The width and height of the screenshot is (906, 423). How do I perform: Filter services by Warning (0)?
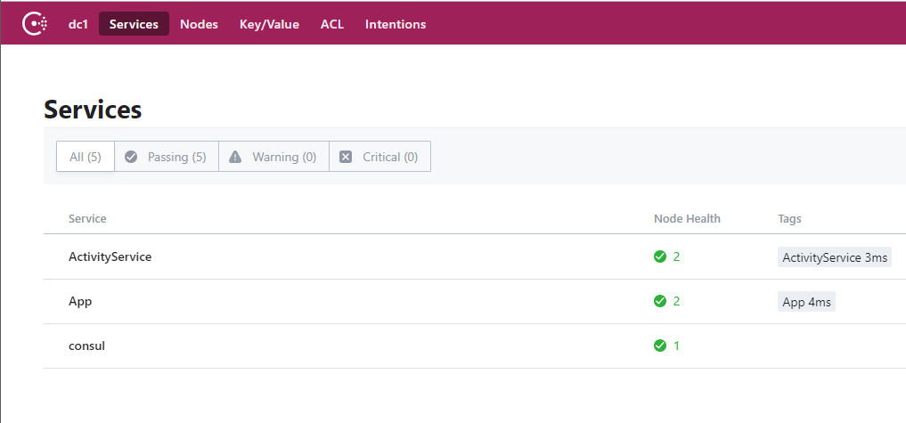click(283, 157)
